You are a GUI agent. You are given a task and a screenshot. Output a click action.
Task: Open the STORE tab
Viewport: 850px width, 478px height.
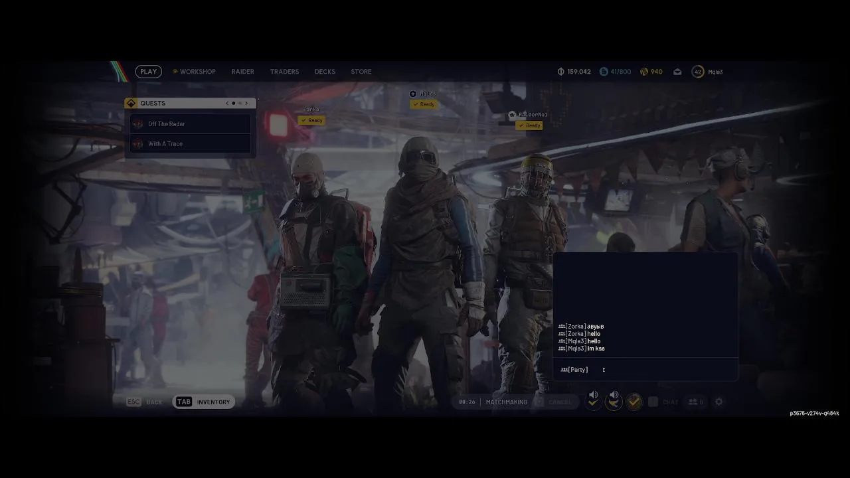[361, 72]
